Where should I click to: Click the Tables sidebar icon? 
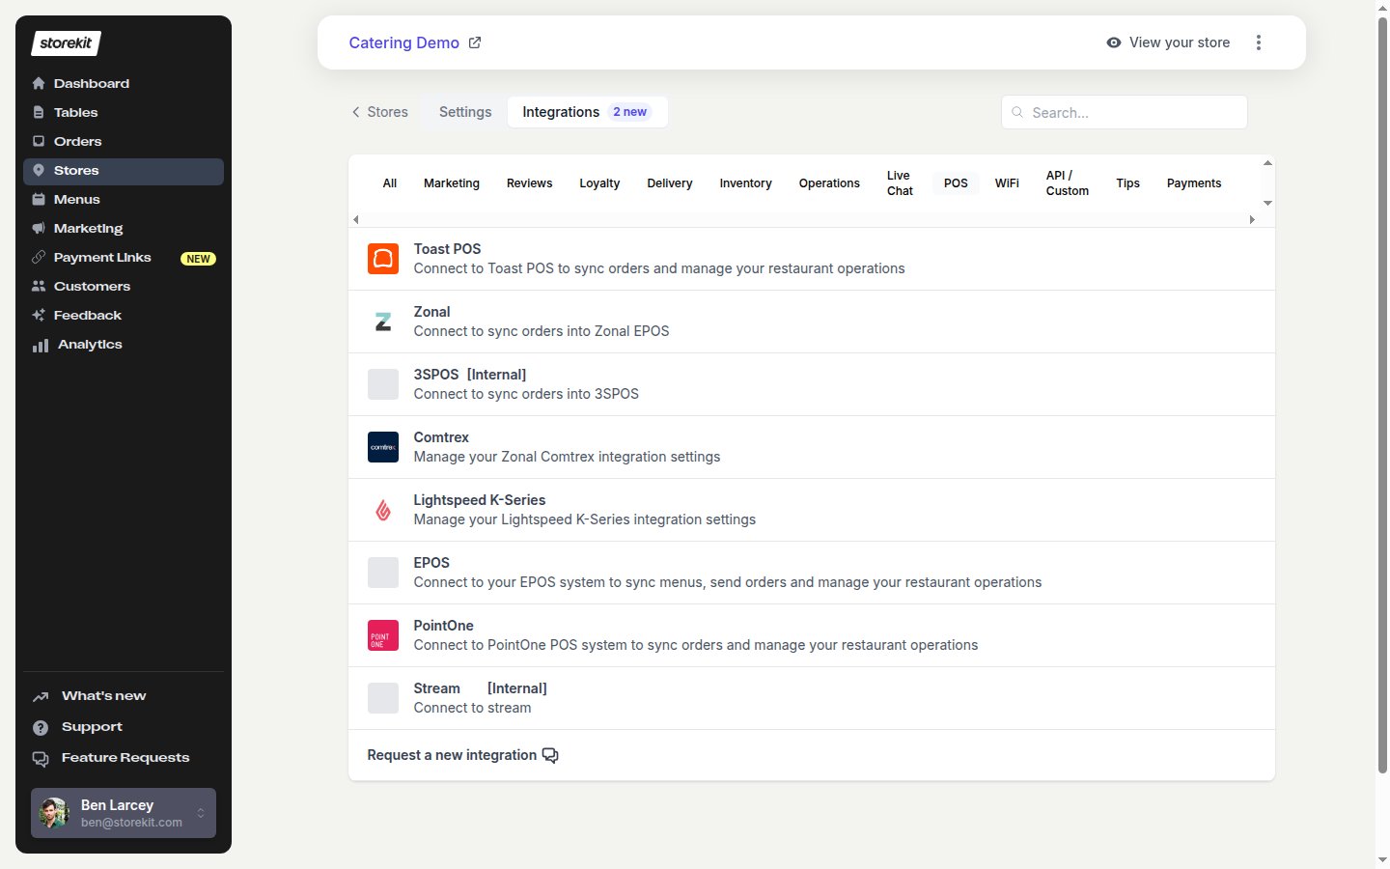pos(39,112)
